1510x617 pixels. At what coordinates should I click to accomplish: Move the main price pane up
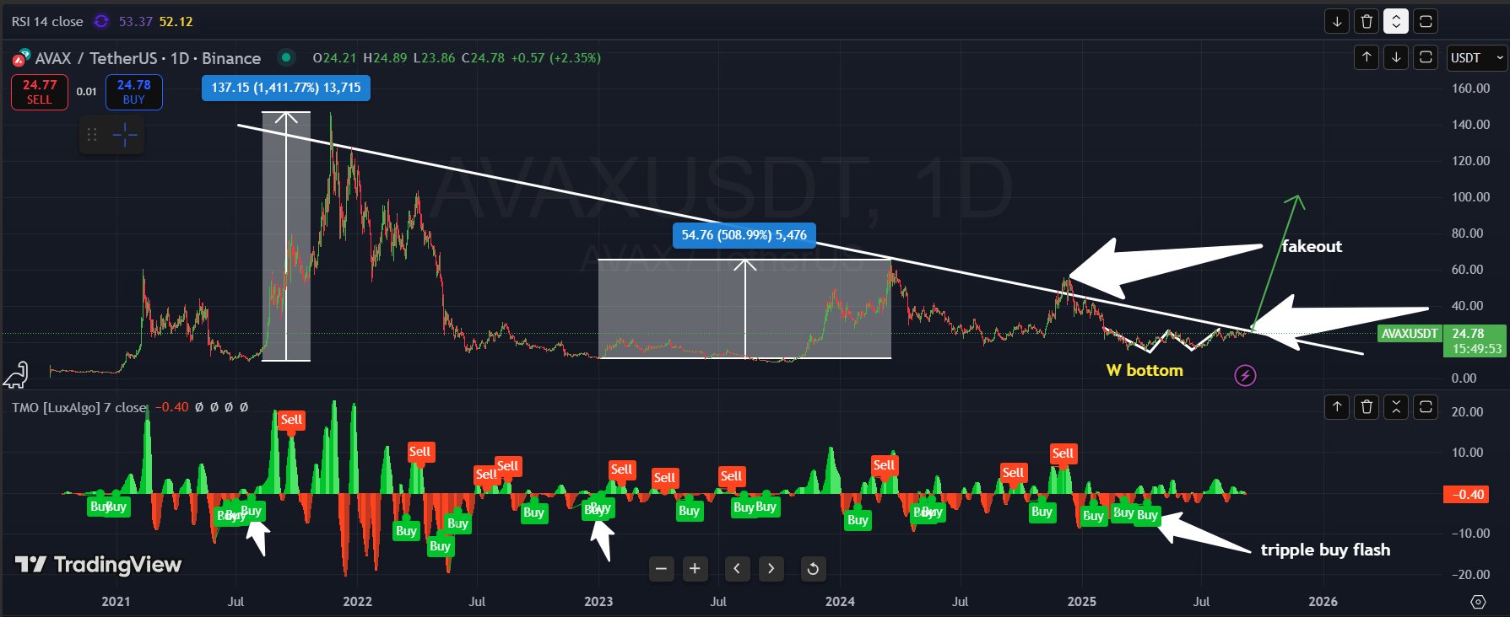pos(1367,57)
